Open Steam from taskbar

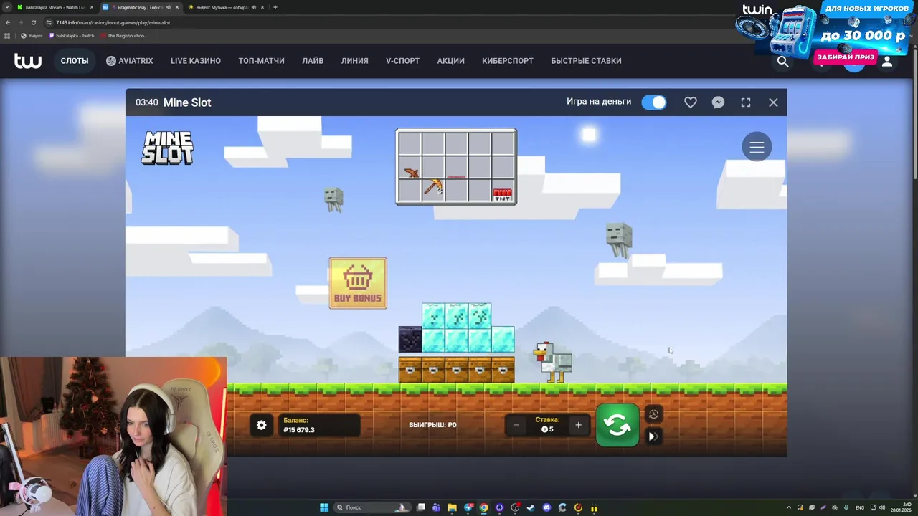[x=531, y=507]
